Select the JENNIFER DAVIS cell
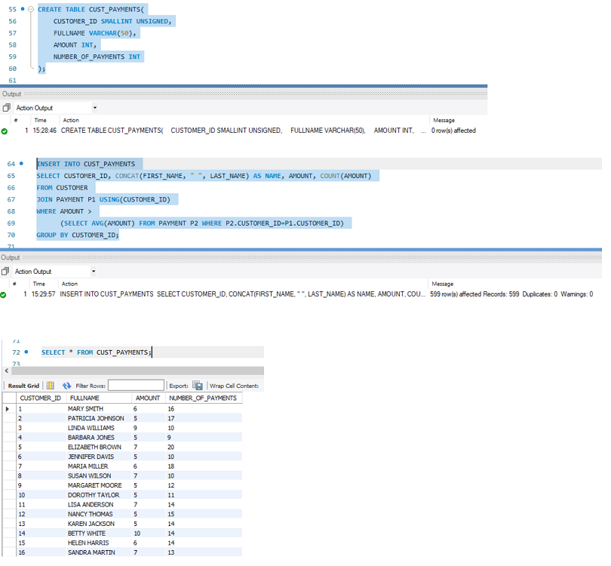 [x=99, y=457]
